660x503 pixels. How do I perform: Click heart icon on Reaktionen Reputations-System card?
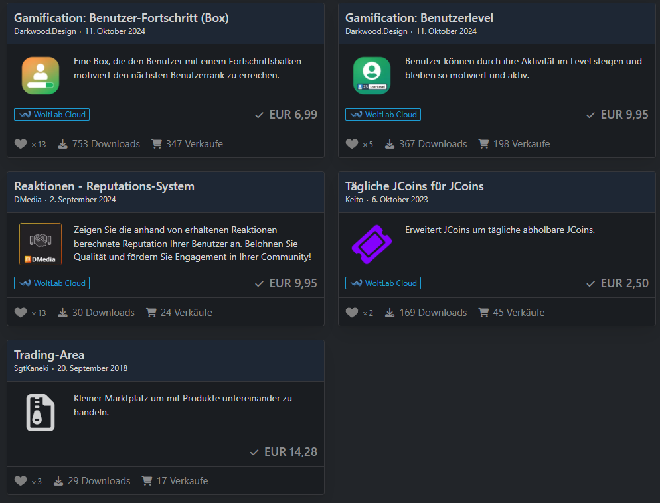coord(21,313)
